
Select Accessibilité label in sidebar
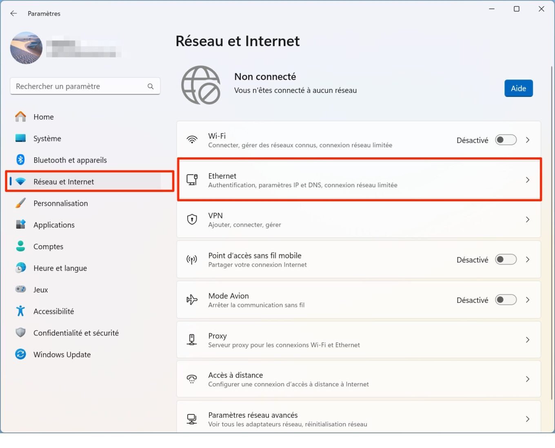tap(53, 311)
